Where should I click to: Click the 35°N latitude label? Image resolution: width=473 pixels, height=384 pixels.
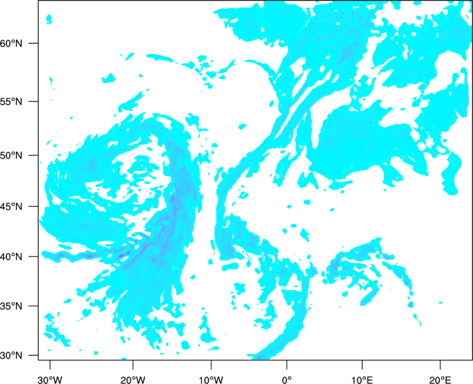coord(11,306)
